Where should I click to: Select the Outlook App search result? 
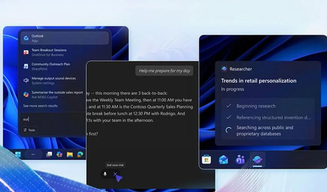pyautogui.click(x=64, y=38)
